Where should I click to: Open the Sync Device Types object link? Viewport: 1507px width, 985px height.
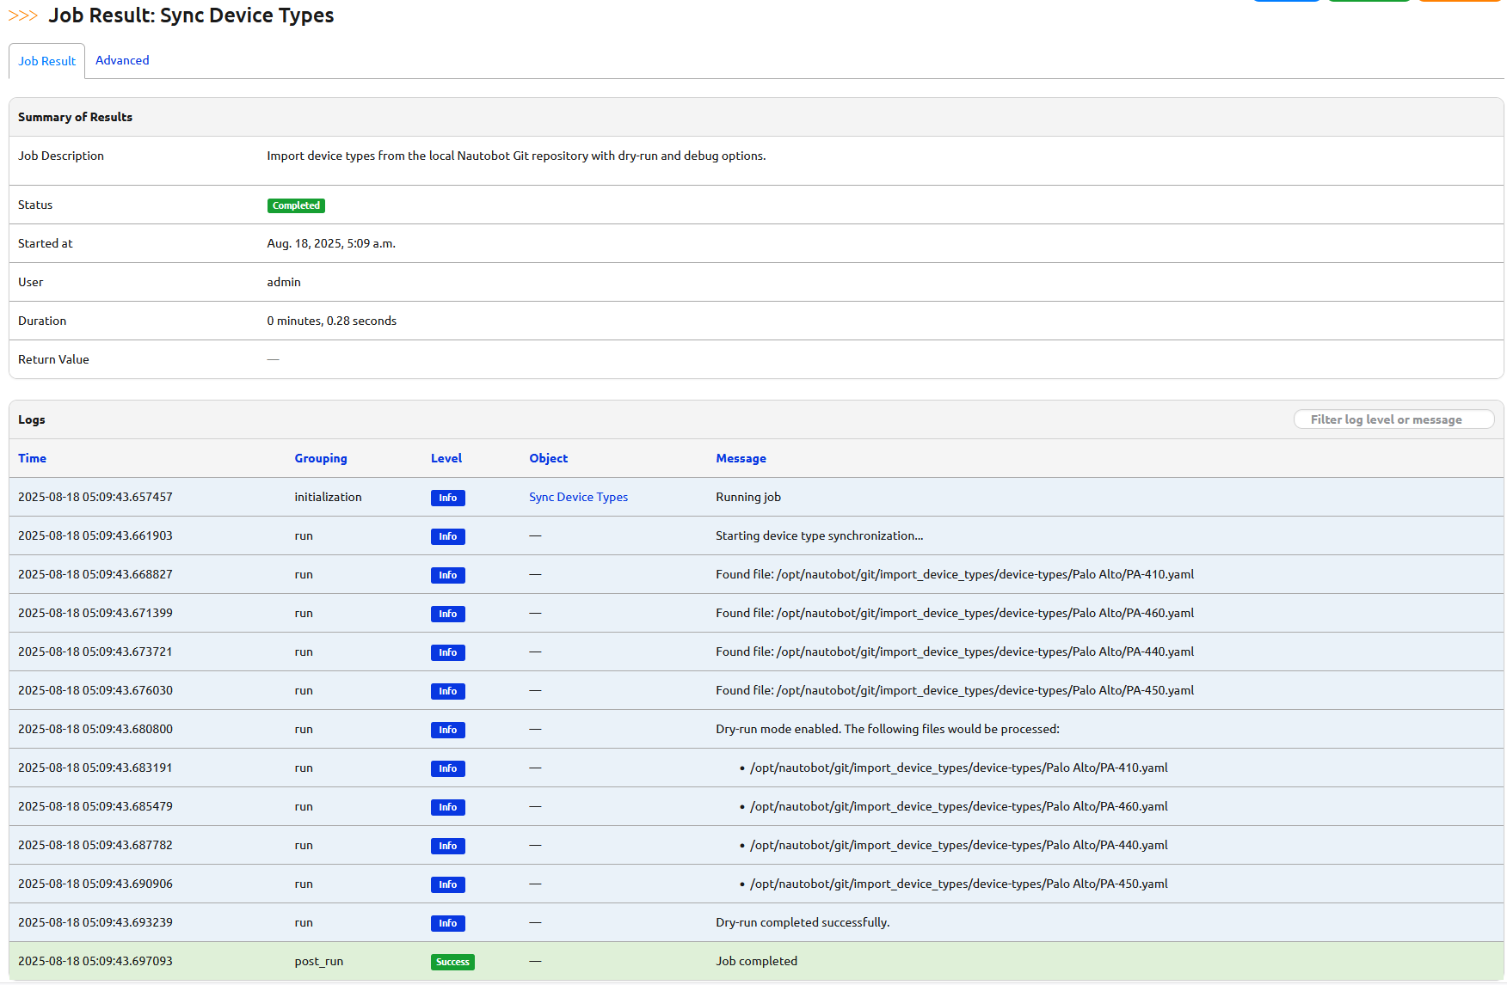point(578,497)
